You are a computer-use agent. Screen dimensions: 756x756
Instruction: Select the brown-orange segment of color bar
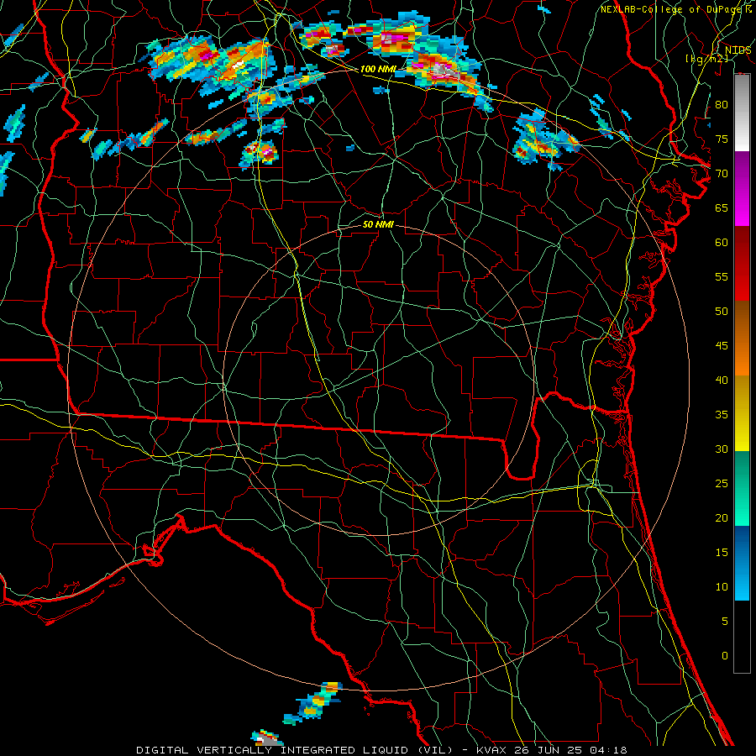(x=742, y=338)
